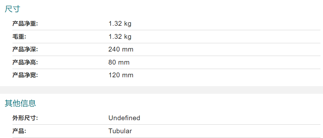323x138 pixels.
Task: Click the 毛重 row in the dimensions table
Action: pos(166,37)
